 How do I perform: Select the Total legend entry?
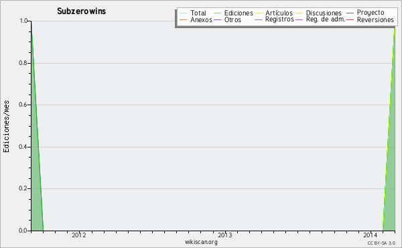[193, 13]
